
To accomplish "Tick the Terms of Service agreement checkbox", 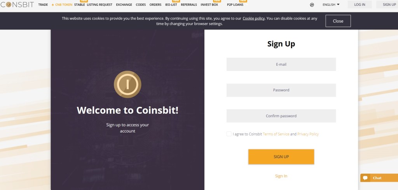I will [229, 134].
